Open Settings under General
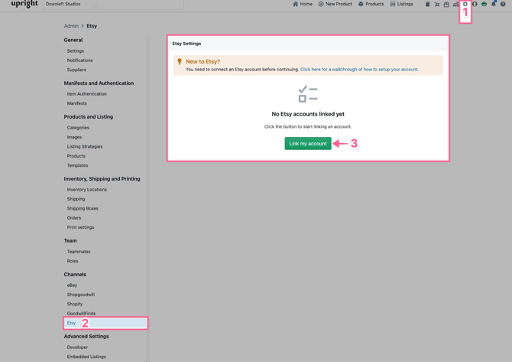The image size is (512, 362). [x=76, y=51]
